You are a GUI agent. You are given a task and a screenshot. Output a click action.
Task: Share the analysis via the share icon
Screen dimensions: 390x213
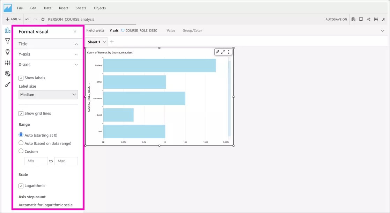point(369,20)
